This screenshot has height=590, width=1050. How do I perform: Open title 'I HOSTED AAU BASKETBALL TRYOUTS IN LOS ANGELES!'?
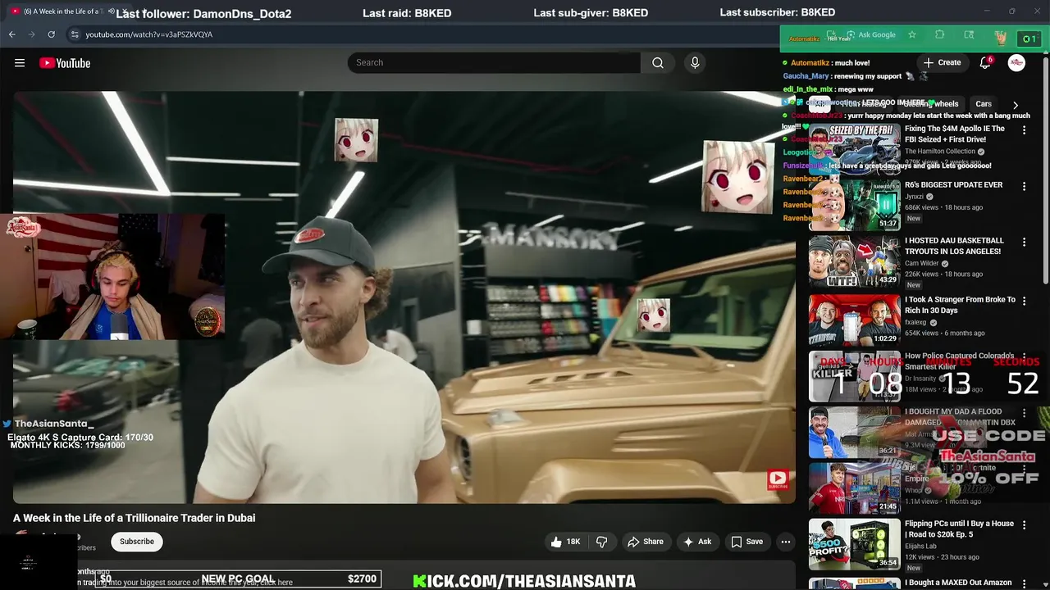tap(954, 247)
